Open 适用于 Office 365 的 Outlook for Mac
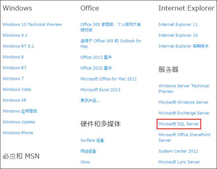The height and width of the screenshot is (169, 217). click(111, 44)
